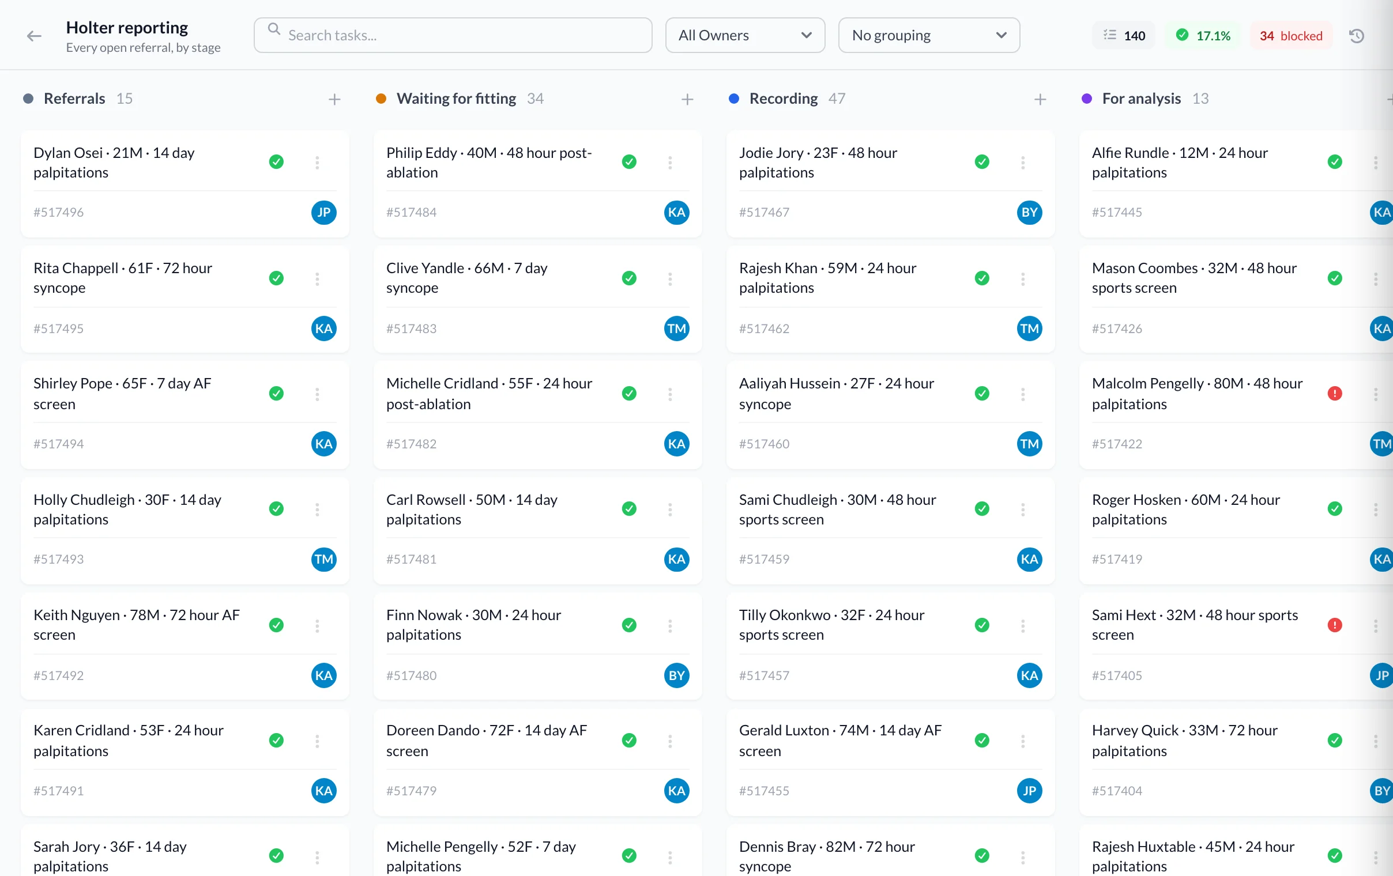Click the red blocked alert on Malcolm Pengelly
Image resolution: width=1393 pixels, height=876 pixels.
(1335, 394)
